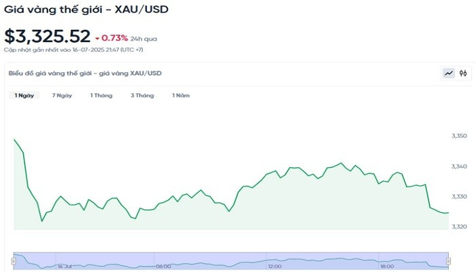Click the left handle of the range navigator
Viewport: 476px width, 272px height.
(x=14, y=260)
